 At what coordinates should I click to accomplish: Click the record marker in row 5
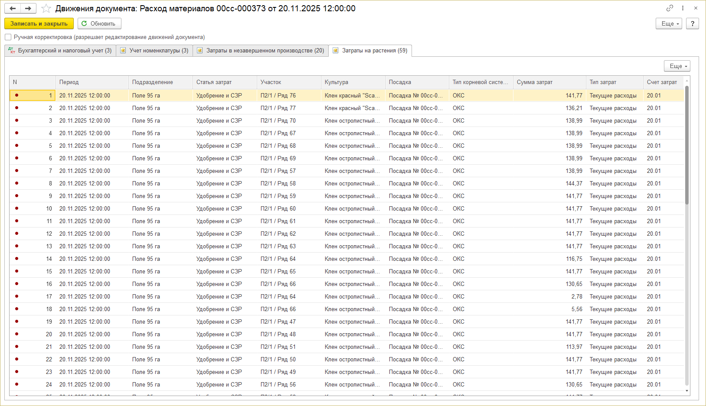coord(16,146)
